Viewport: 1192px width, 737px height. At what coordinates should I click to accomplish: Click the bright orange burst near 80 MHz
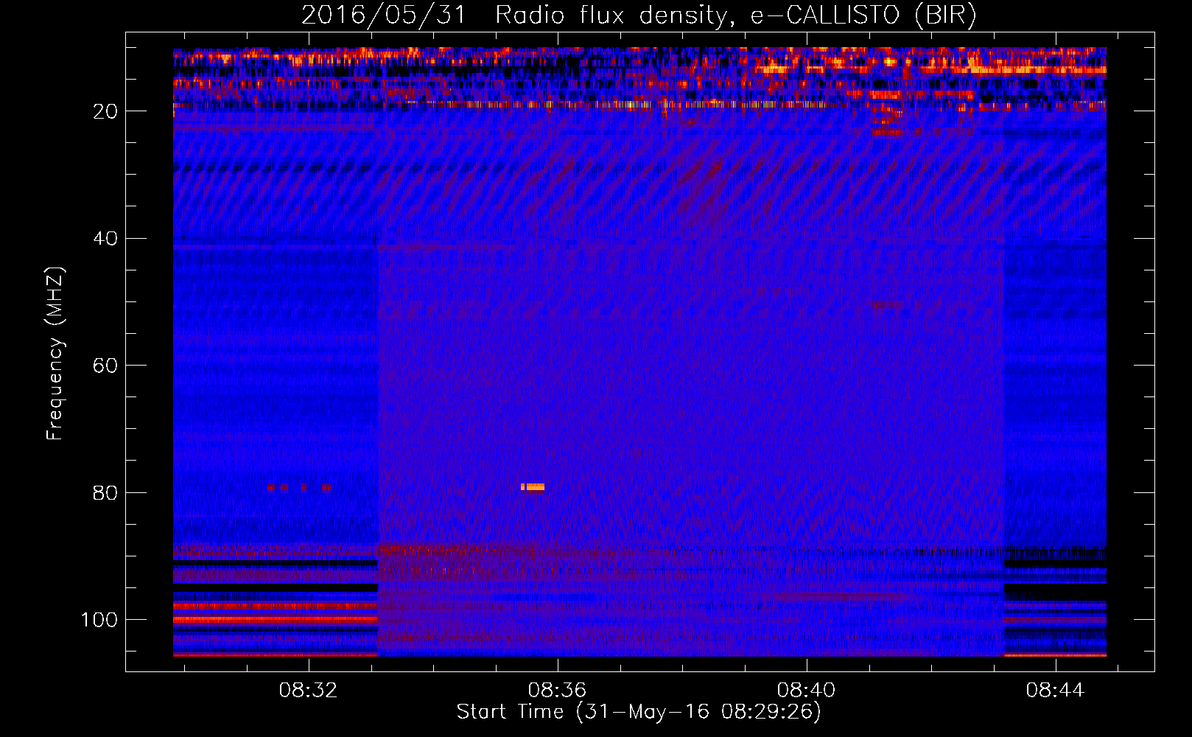(x=533, y=486)
